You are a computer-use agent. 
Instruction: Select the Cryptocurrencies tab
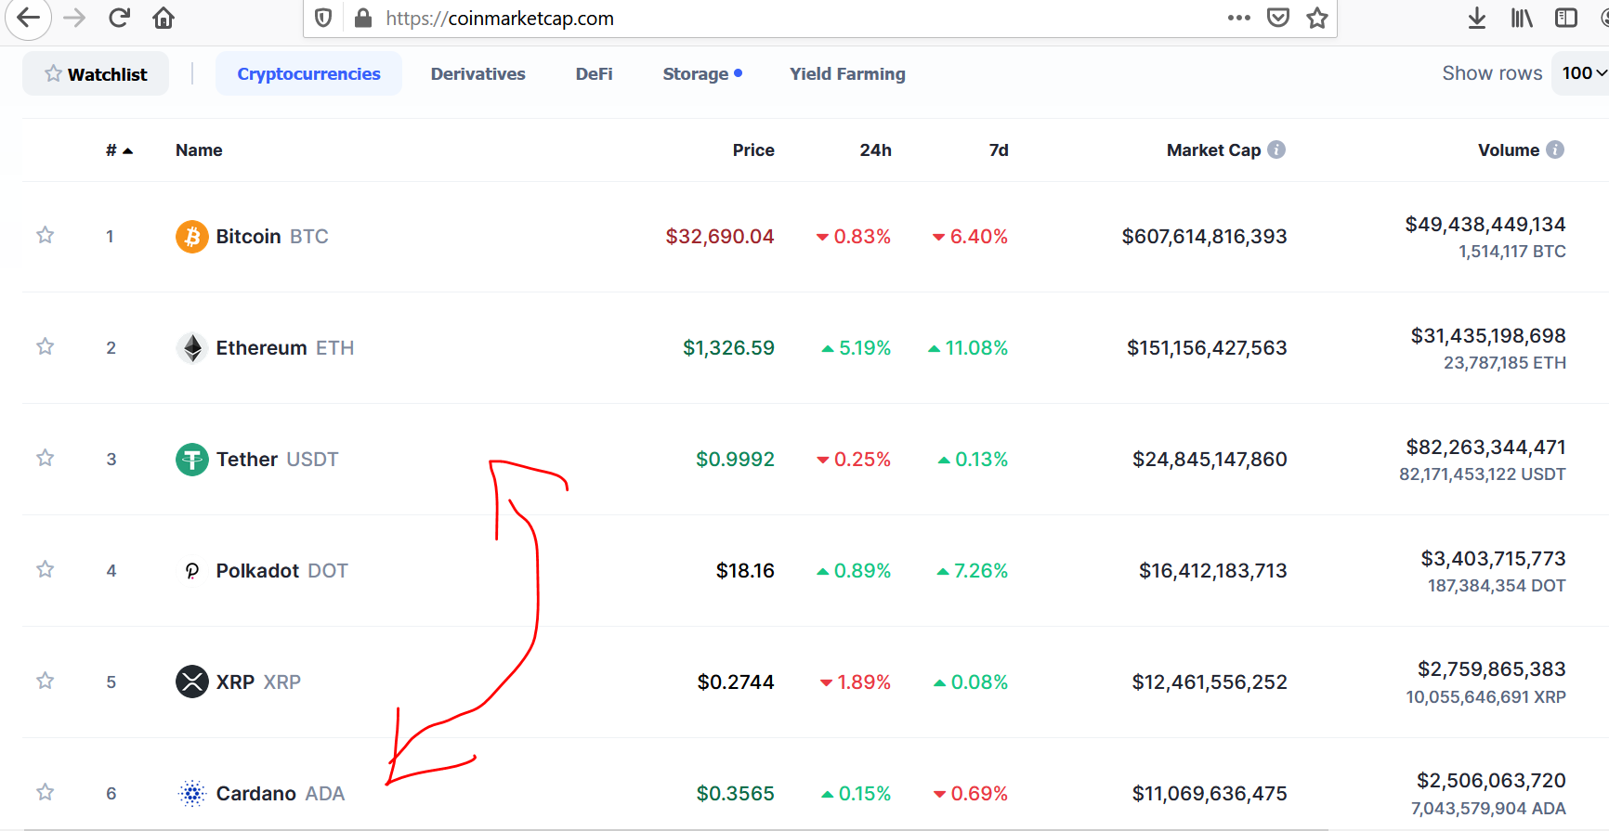(308, 73)
